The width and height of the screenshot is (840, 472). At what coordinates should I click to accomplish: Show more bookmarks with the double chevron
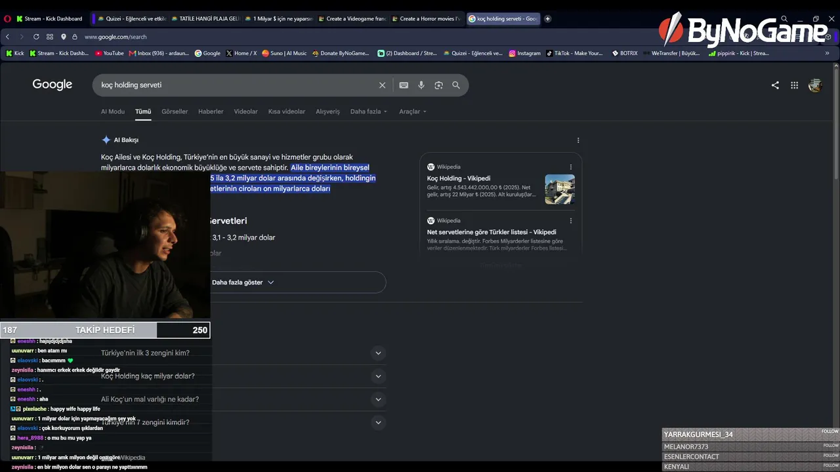(x=827, y=53)
